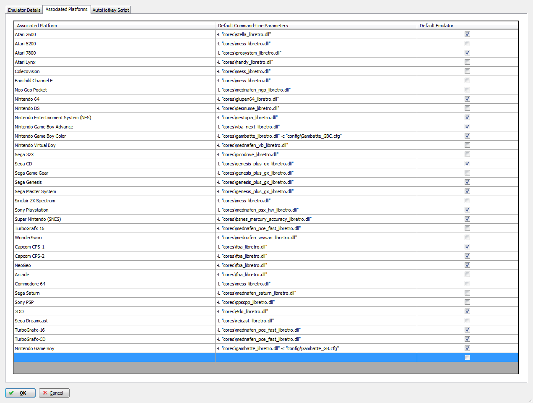Select the Sega Master System cell
Viewport: 533px width, 403px height.
pos(114,191)
